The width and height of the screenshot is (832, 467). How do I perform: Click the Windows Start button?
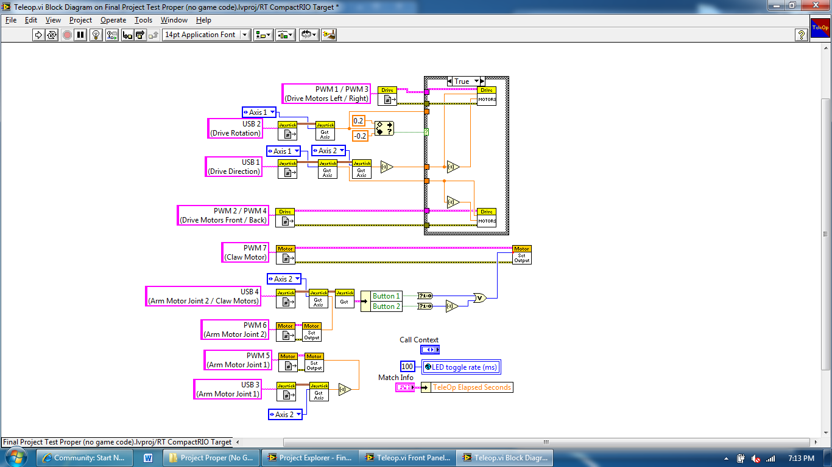pyautogui.click(x=16, y=458)
